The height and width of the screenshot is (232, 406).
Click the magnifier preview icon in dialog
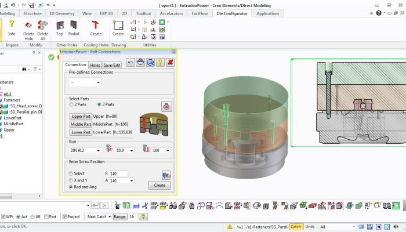coord(150,62)
